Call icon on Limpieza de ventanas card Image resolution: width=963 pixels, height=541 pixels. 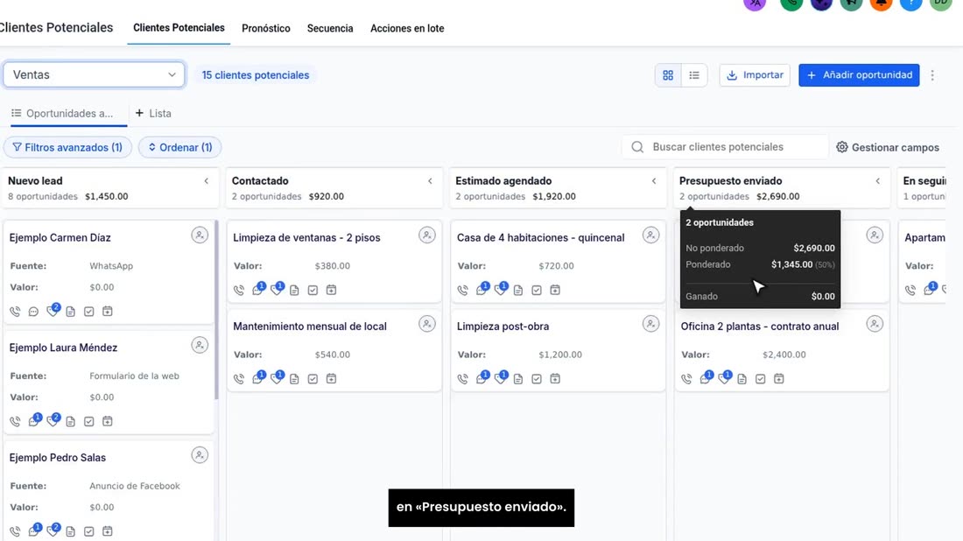[x=239, y=290]
